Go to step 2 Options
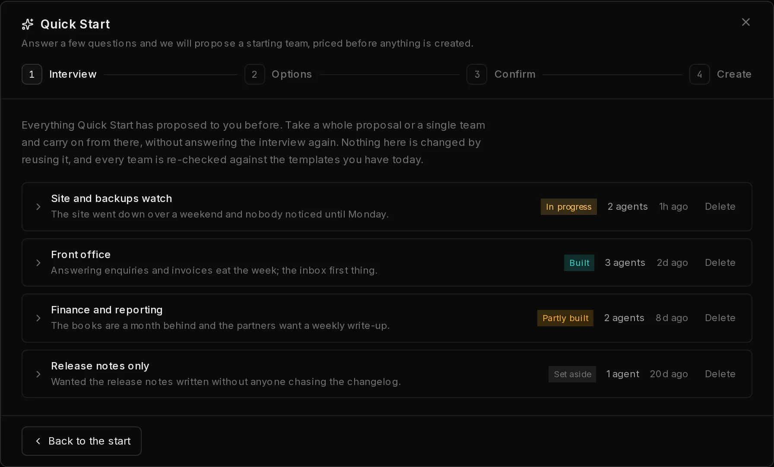 click(x=278, y=74)
